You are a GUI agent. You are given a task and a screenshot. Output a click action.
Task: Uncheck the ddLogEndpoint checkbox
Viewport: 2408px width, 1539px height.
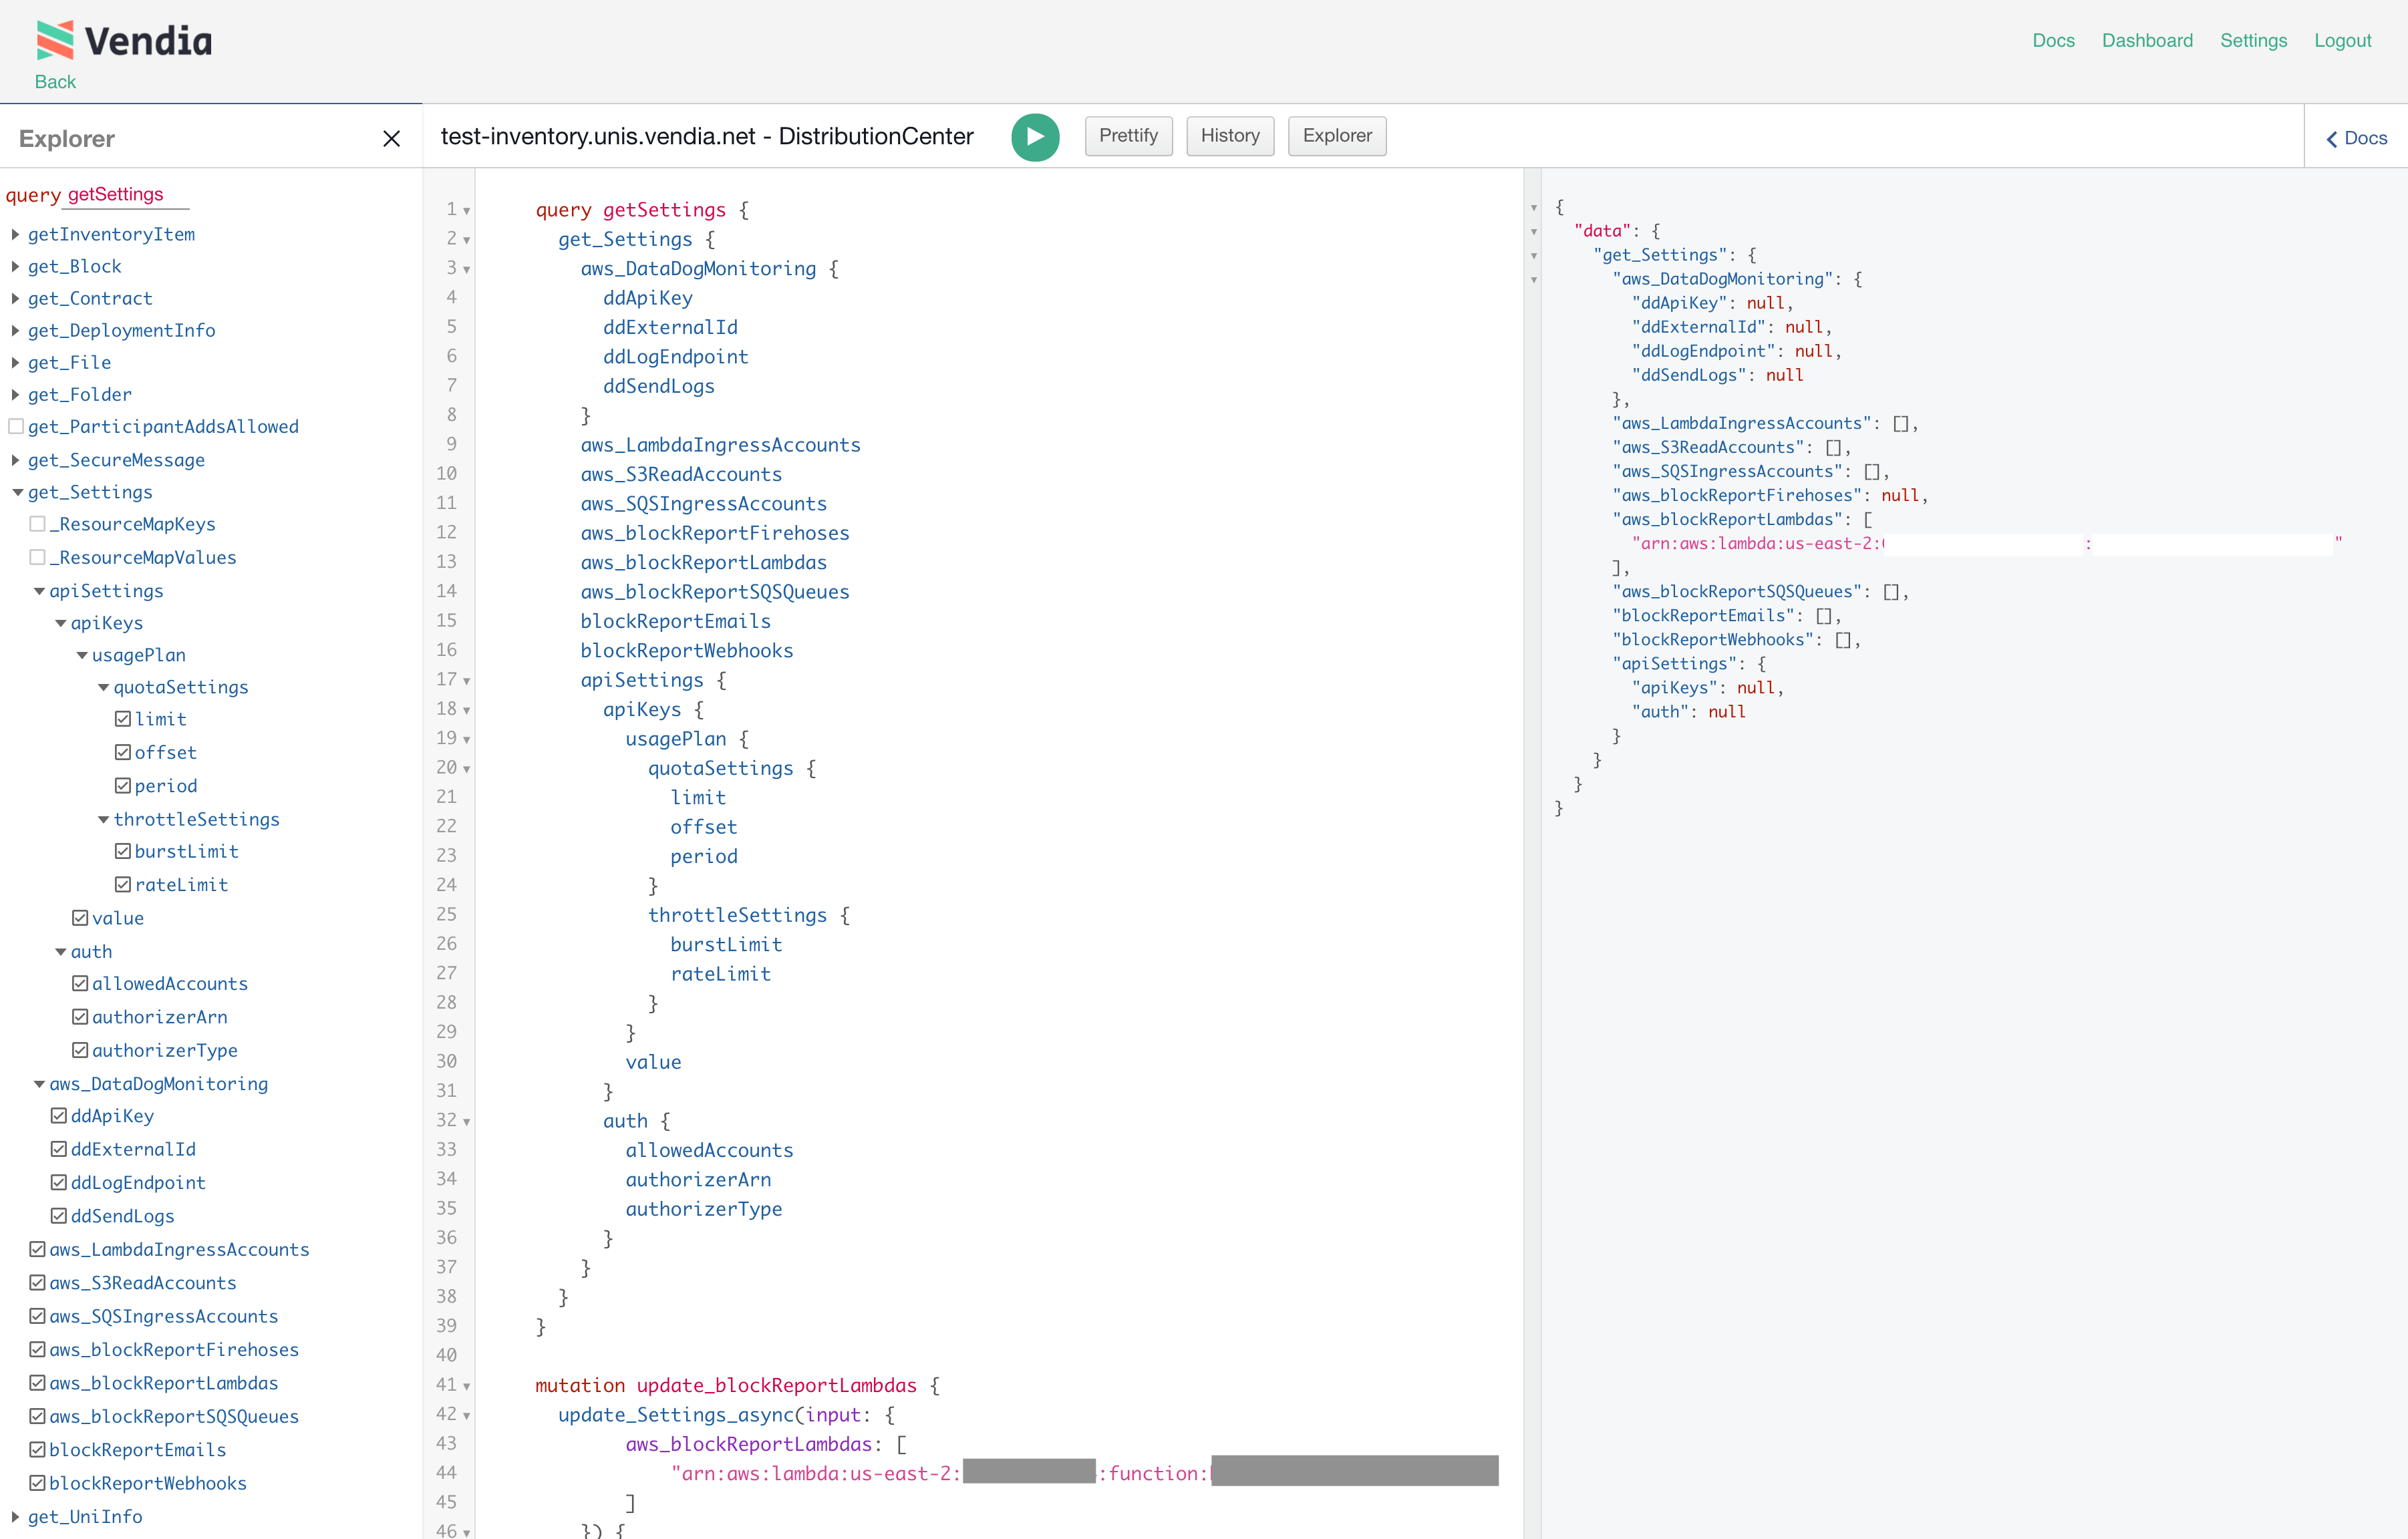click(59, 1183)
